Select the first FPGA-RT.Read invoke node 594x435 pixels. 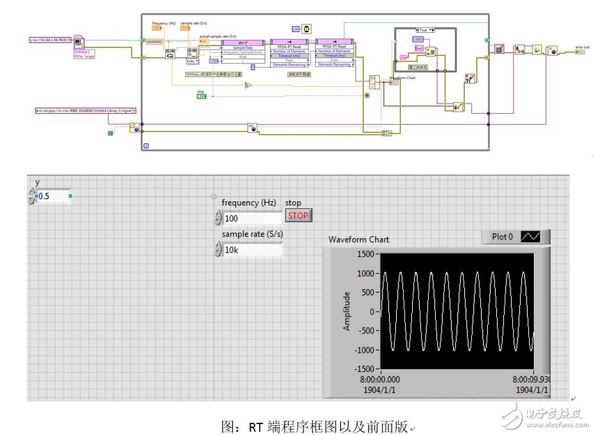[291, 52]
